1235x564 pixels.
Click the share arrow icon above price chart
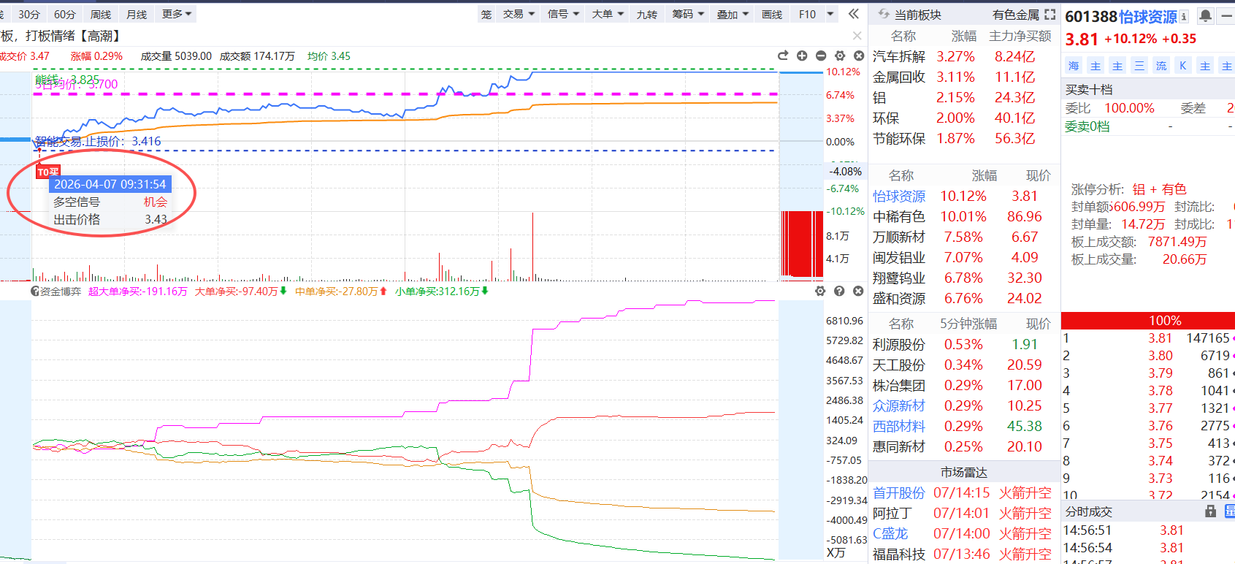coord(783,56)
